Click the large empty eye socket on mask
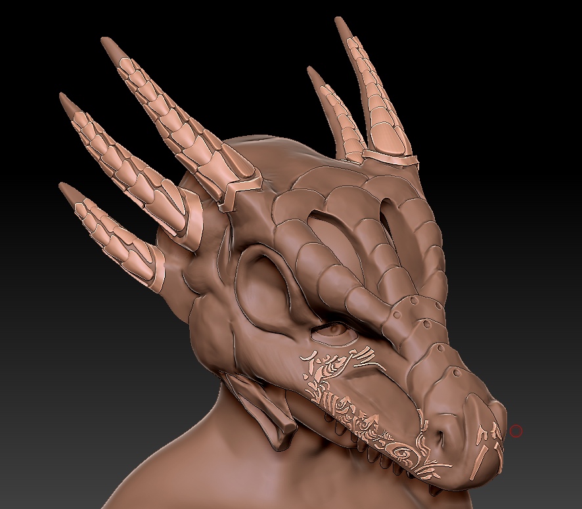582x509 pixels. [261, 288]
